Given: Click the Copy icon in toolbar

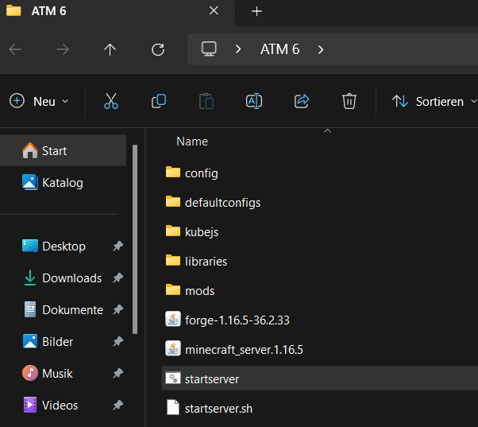Looking at the screenshot, I should [159, 101].
